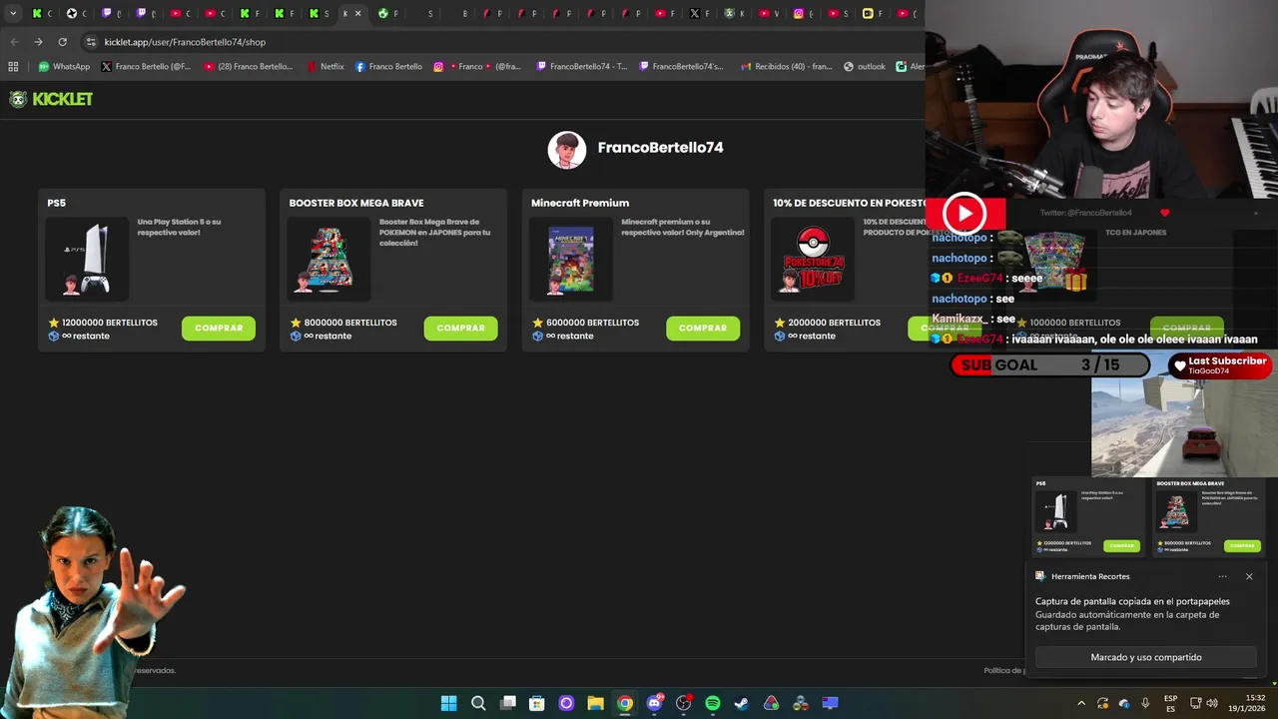Open the WhatsApp bookmark
Screen dimensions: 1278x719
tap(64, 67)
